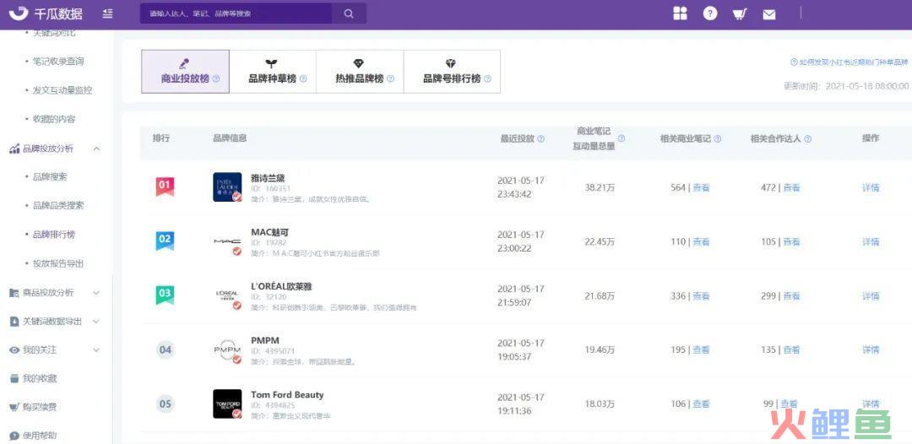Image resolution: width=912 pixels, height=444 pixels.
Task: Open the MAC魅可 brand name
Action: click(270, 232)
